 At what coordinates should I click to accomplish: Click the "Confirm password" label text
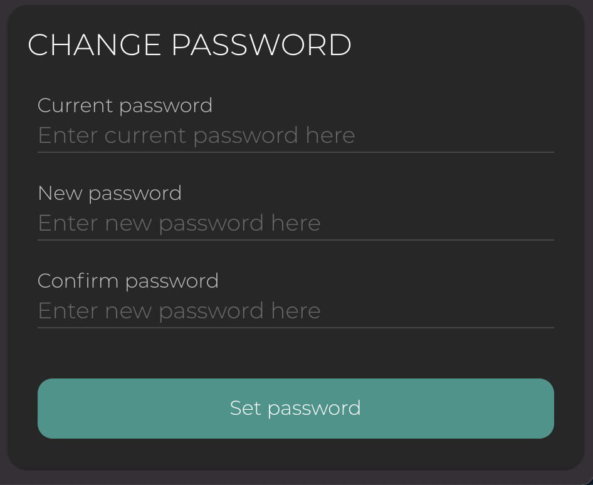[128, 281]
